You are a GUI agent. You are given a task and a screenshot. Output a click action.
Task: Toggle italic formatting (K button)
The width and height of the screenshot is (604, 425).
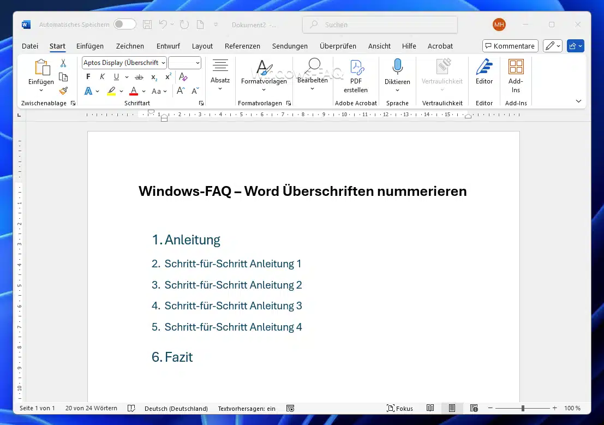tap(102, 77)
